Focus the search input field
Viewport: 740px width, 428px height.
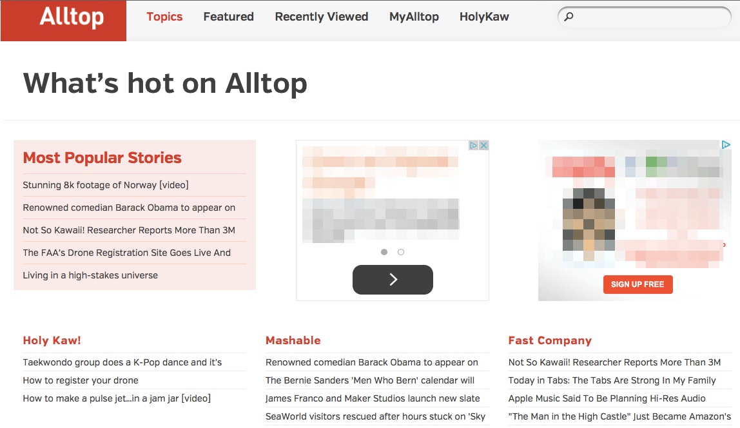pyautogui.click(x=645, y=17)
